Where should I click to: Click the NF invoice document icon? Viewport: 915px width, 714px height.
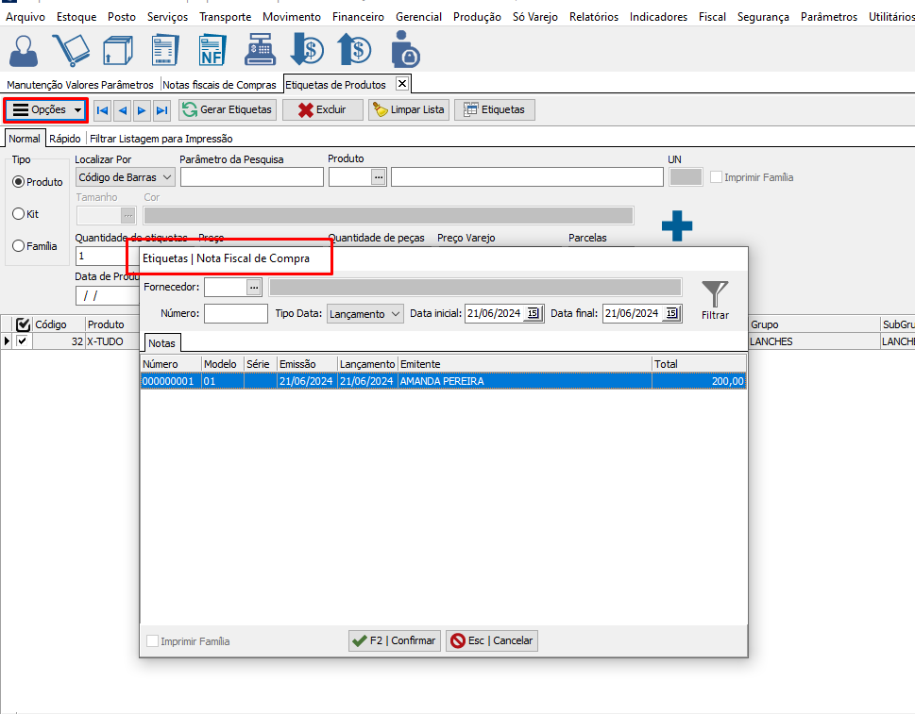point(212,50)
